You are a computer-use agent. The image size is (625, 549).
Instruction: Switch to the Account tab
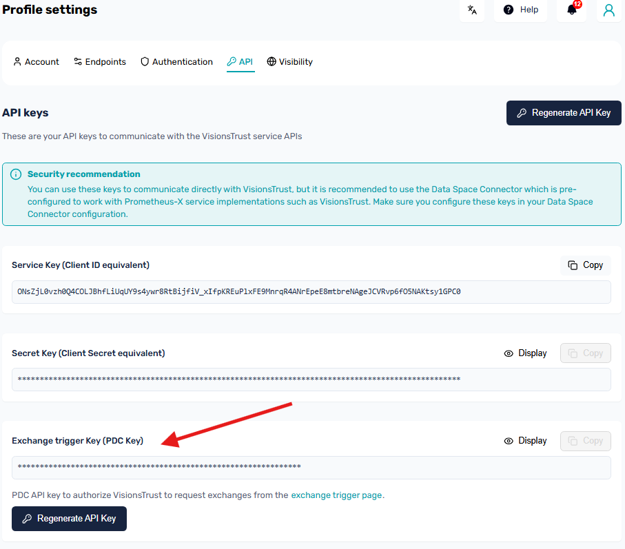35,61
